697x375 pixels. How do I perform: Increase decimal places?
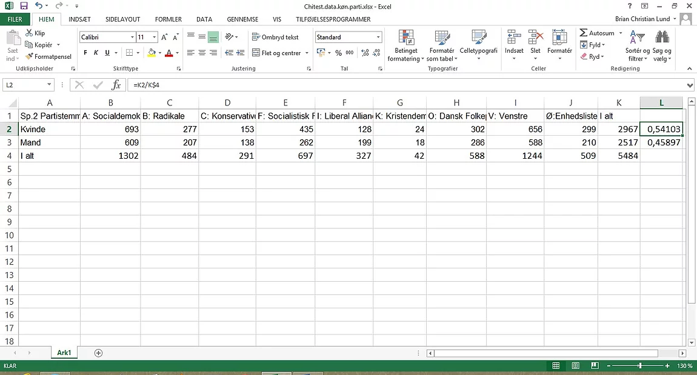point(365,53)
